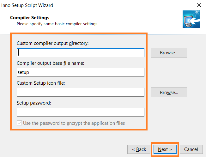
Task: Browse for a custom Setup icon file
Action: tap(169, 92)
